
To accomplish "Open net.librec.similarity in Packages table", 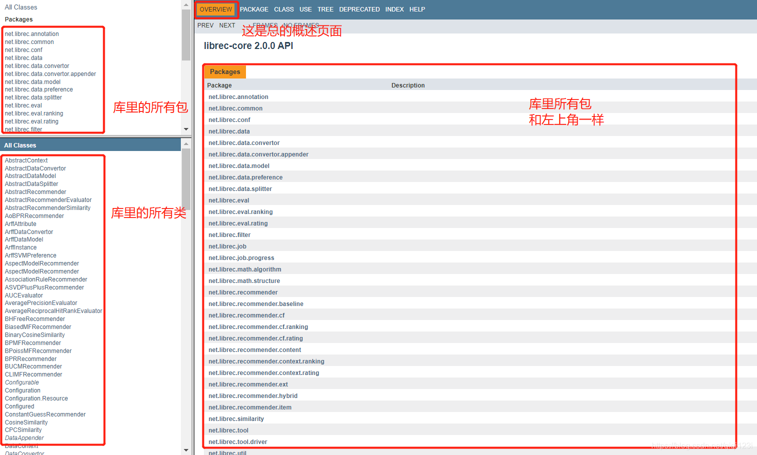I will coord(236,419).
